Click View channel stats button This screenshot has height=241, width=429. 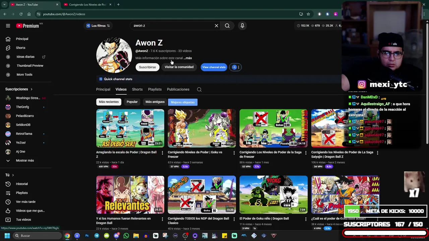214,67
